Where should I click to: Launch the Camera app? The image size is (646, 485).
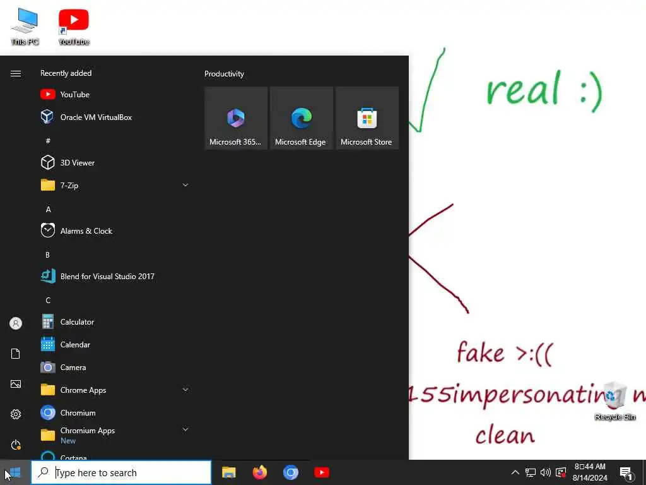115,367
